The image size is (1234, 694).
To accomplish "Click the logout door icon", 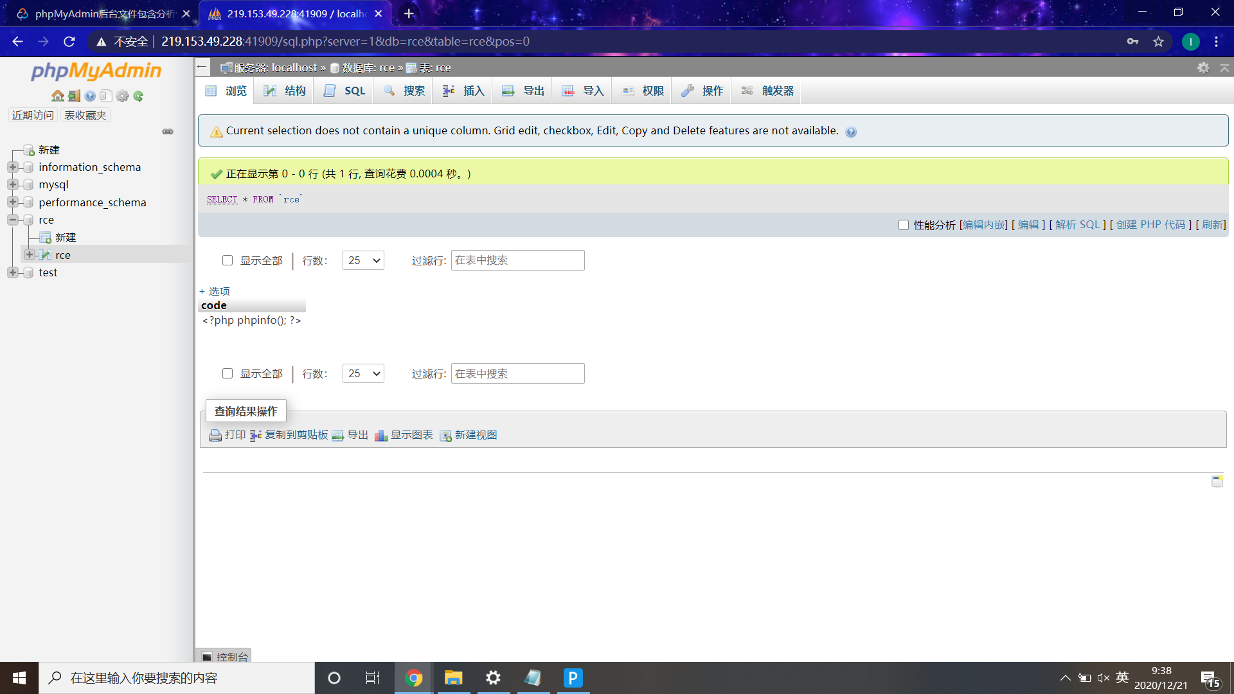I will (74, 96).
